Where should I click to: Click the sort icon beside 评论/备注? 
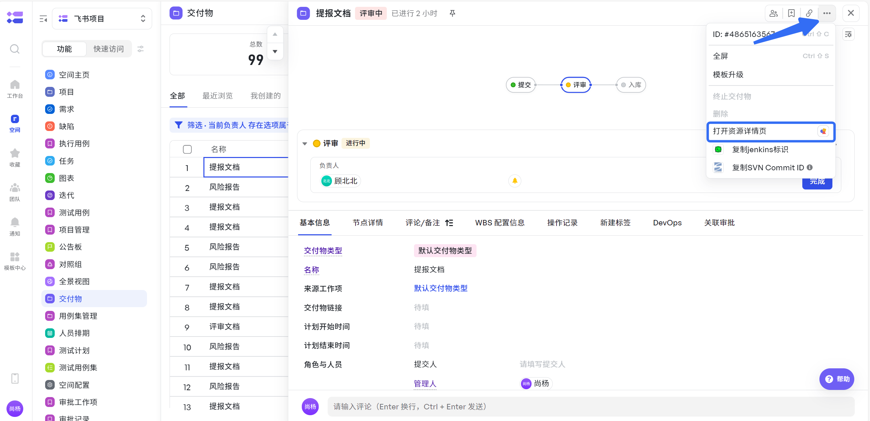pyautogui.click(x=449, y=223)
